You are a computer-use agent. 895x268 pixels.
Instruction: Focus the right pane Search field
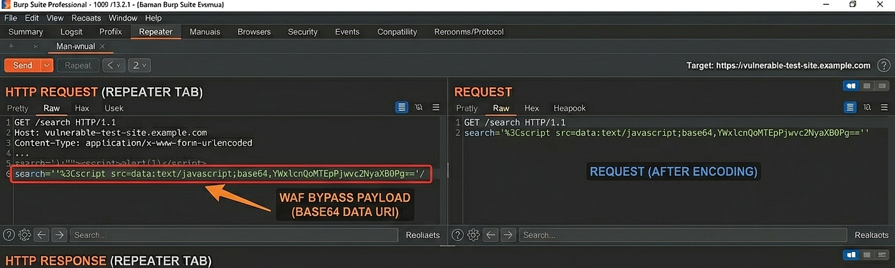point(683,235)
